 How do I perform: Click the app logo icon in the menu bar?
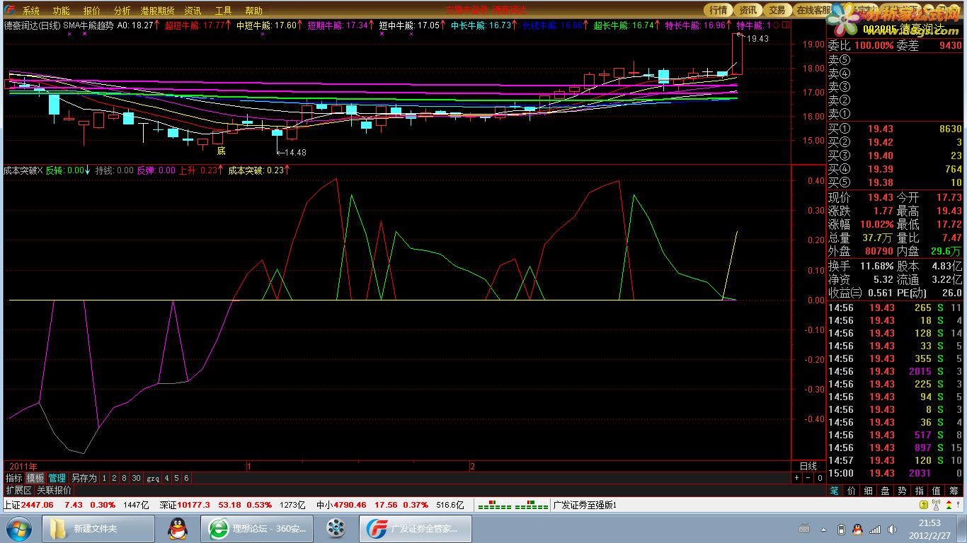point(8,11)
